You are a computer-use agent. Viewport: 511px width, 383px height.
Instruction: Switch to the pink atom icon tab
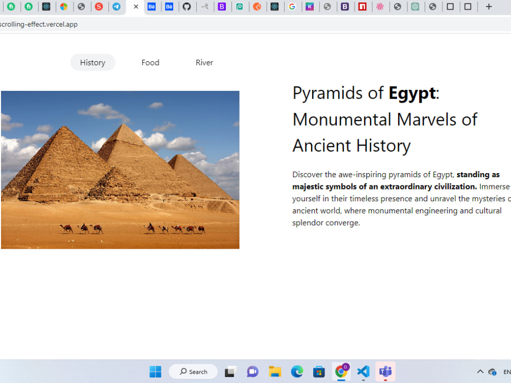(380, 7)
